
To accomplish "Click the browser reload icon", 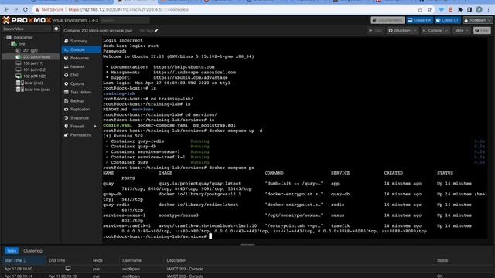I will 26,10.
